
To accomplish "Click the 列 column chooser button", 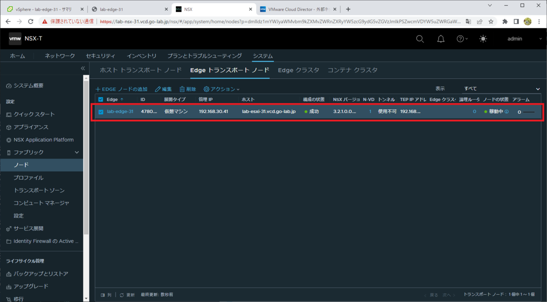I will 106,295.
